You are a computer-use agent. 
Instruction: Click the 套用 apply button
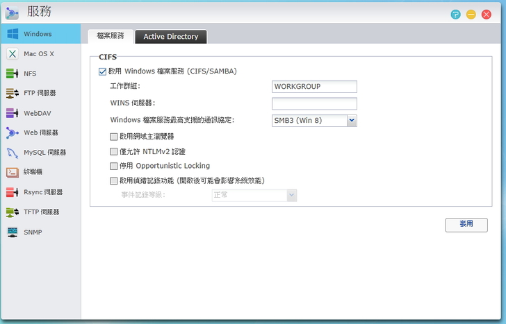tap(466, 225)
